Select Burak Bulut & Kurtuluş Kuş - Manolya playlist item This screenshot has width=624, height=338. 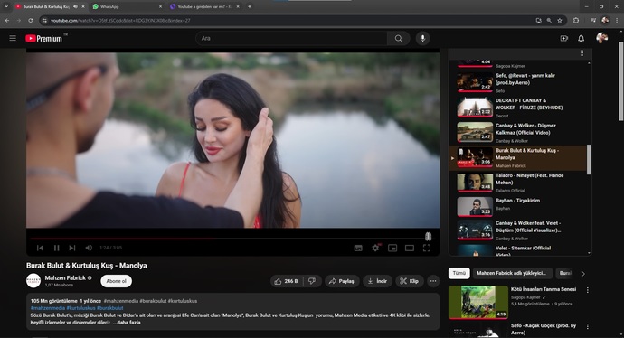(517, 158)
